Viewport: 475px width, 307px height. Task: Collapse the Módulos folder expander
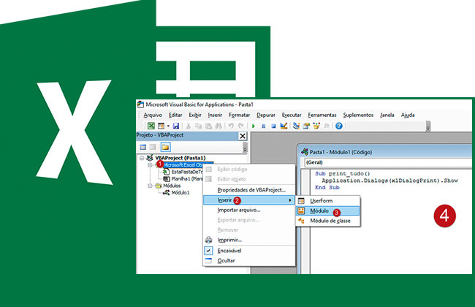pos(150,186)
